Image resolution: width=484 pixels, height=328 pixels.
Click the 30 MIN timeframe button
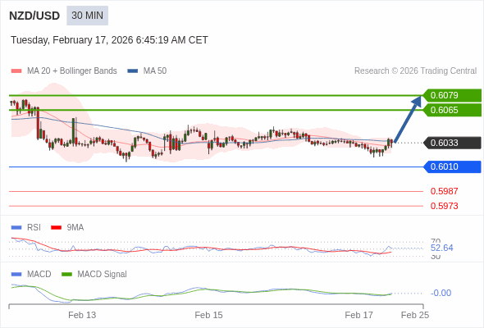(87, 16)
